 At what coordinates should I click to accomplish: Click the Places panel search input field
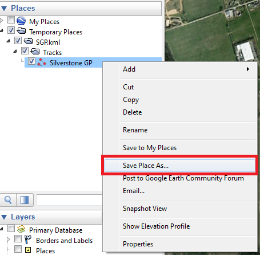[69, 200]
